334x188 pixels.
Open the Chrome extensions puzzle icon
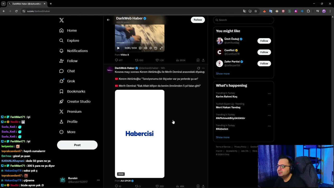[x=308, y=11]
